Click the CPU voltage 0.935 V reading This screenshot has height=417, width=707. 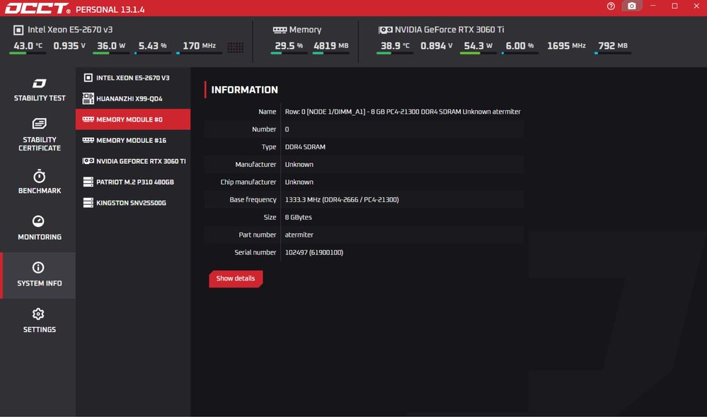(x=69, y=45)
